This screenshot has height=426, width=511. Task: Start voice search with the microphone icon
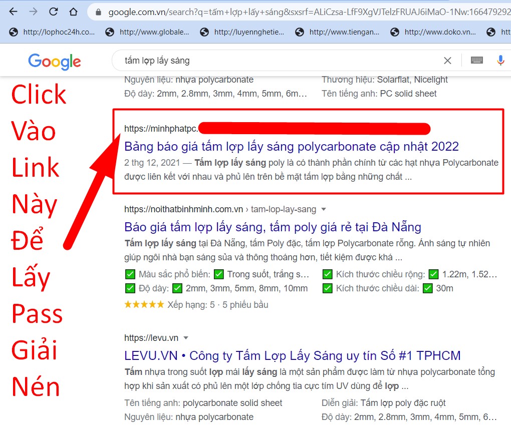tap(500, 60)
